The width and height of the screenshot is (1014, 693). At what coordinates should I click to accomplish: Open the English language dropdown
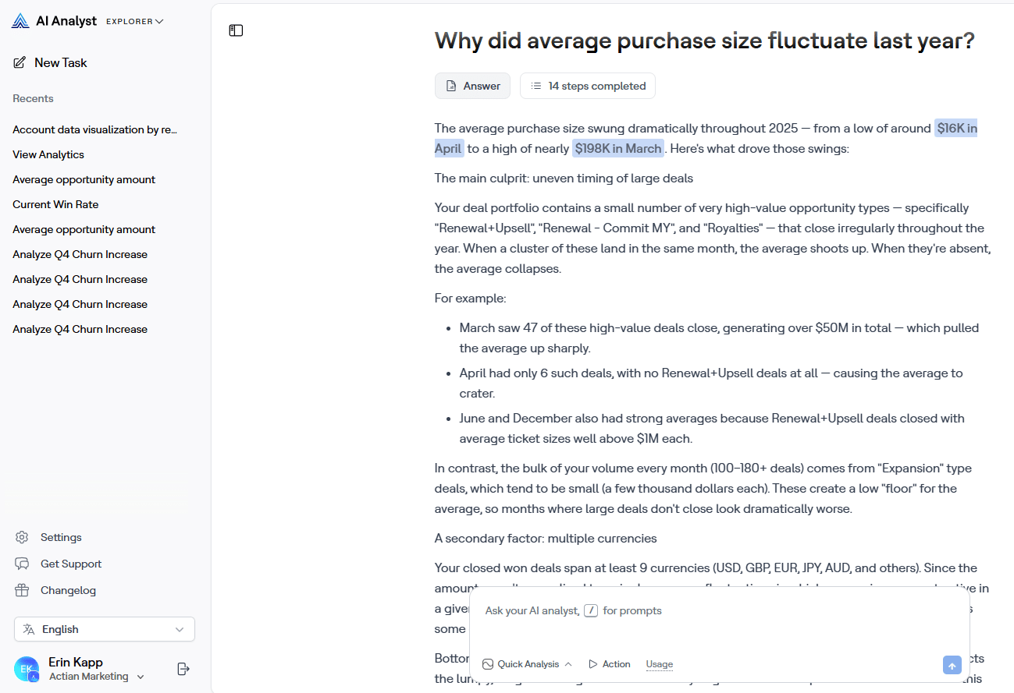pos(105,629)
